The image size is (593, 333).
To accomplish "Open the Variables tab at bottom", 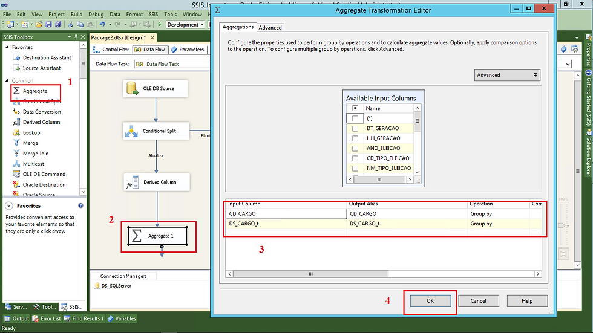I will point(122,318).
